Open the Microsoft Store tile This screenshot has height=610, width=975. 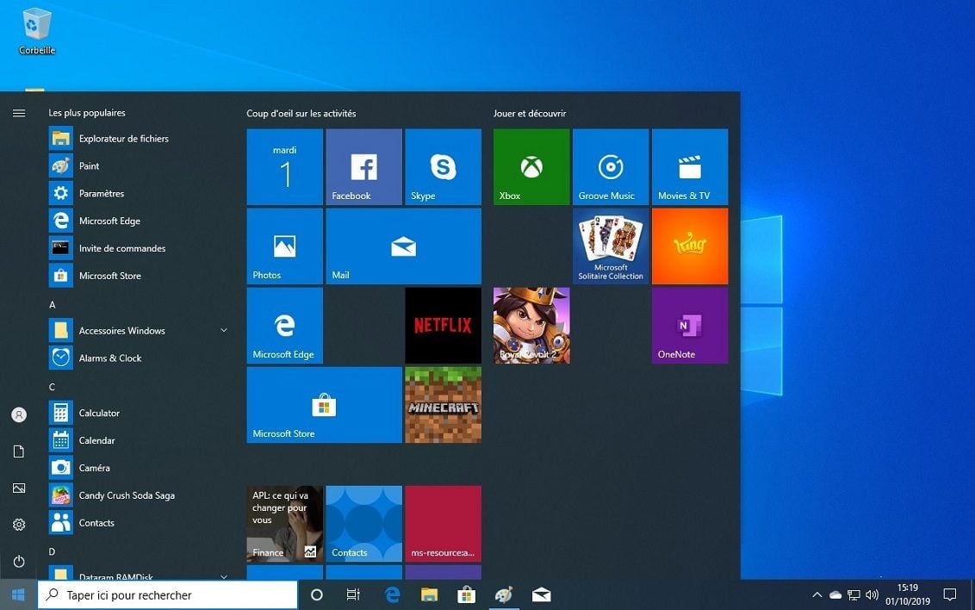click(x=325, y=405)
